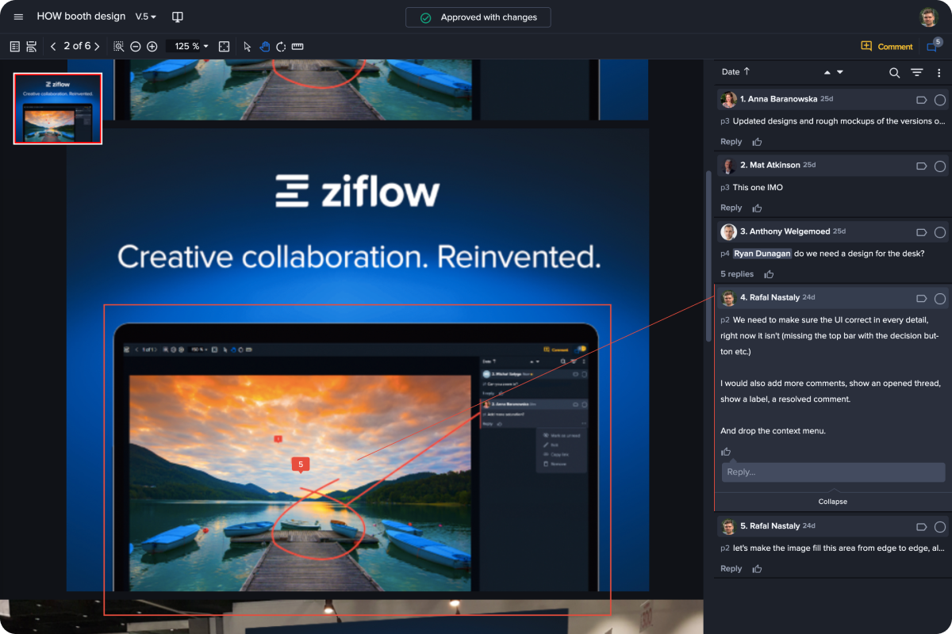Use the marquee zoom tool
The height and width of the screenshot is (634, 952).
[x=117, y=46]
